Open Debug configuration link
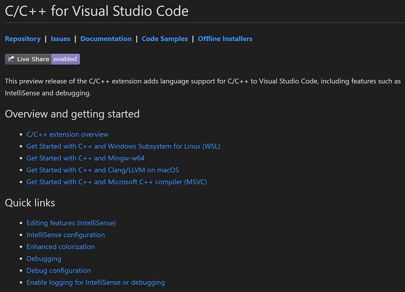This screenshot has width=405, height=292. [x=59, y=270]
